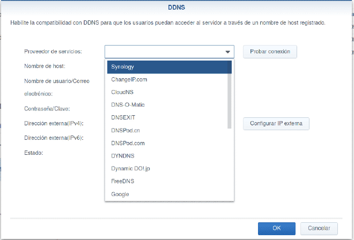Confirm the DDNS dialog with OK
Screen dimensions: 354x240
point(277,229)
